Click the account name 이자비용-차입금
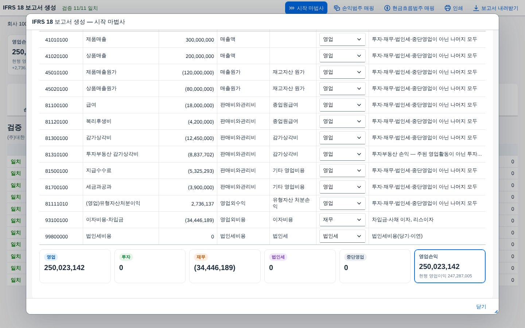 [105, 220]
